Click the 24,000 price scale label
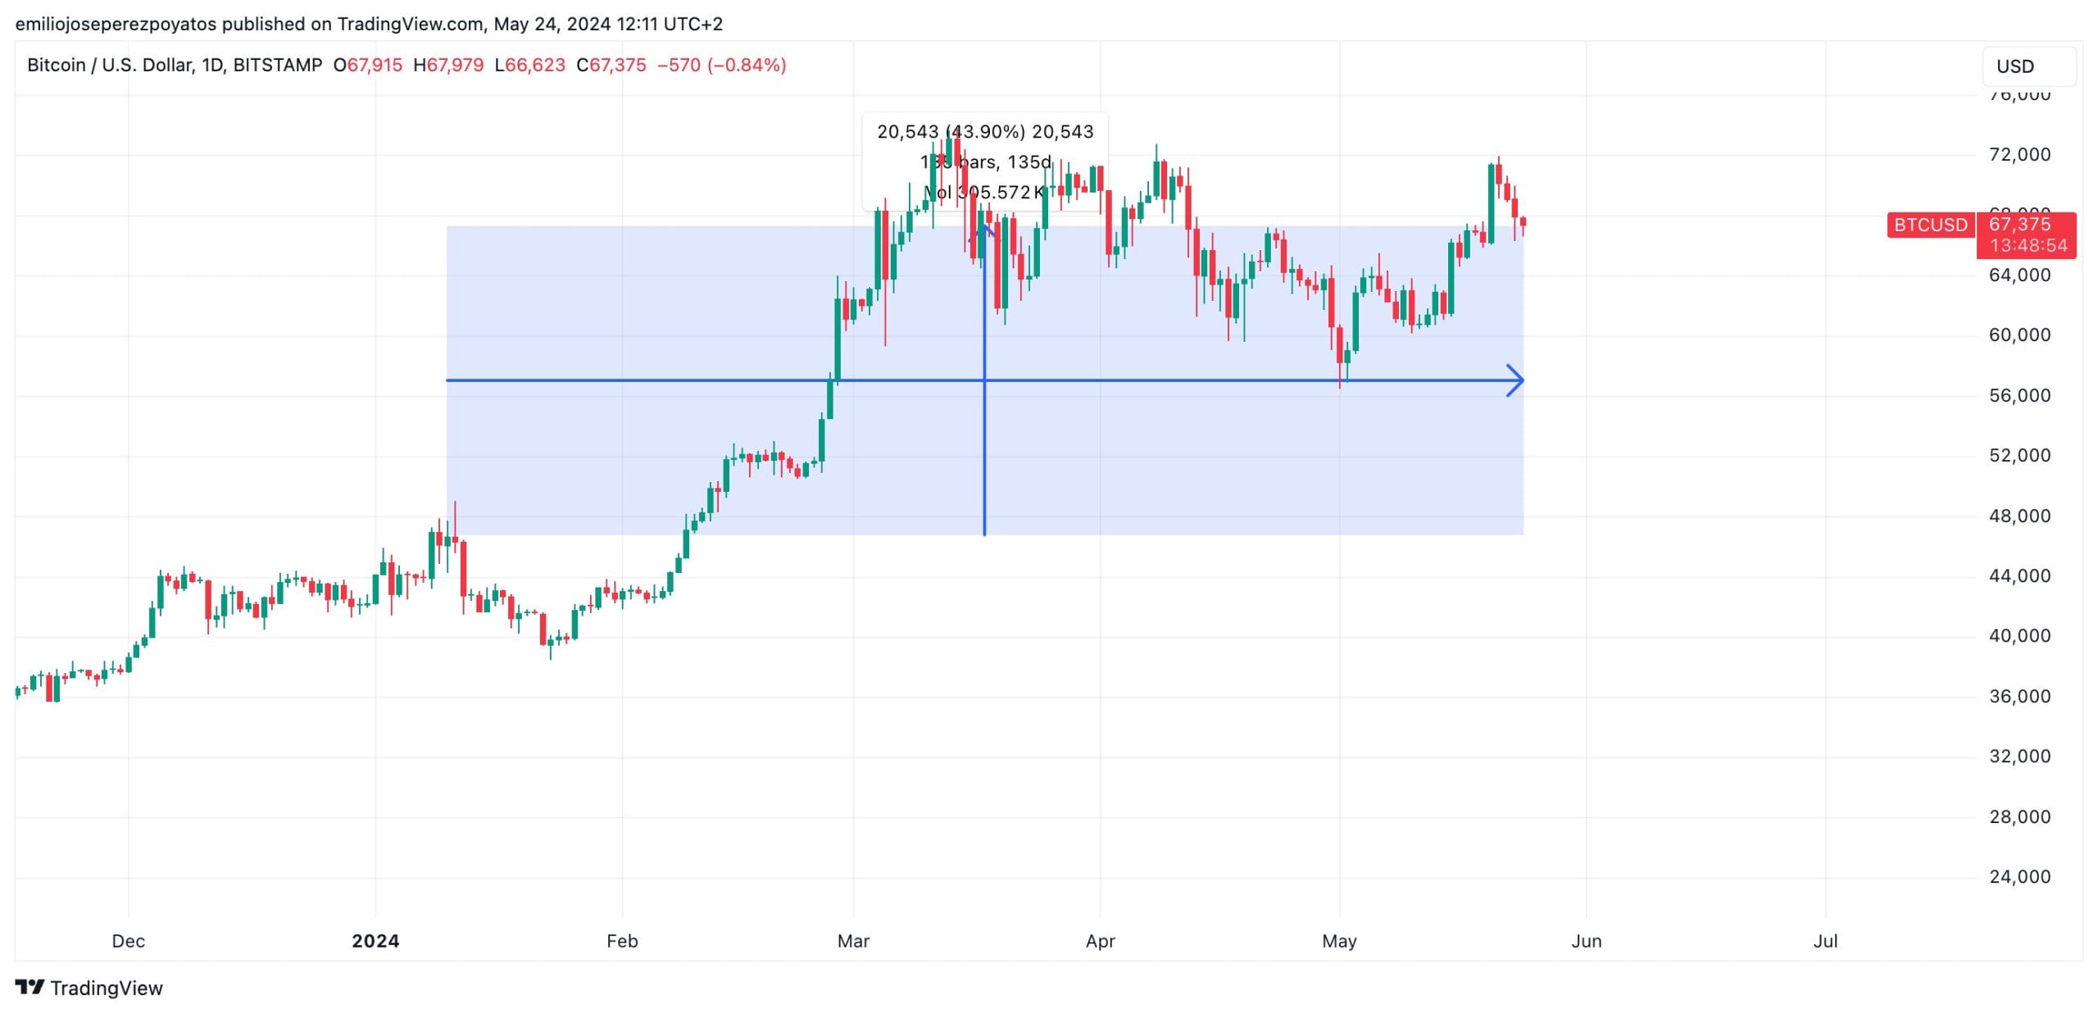Screen dimensions: 2098x1014 [x=2019, y=877]
